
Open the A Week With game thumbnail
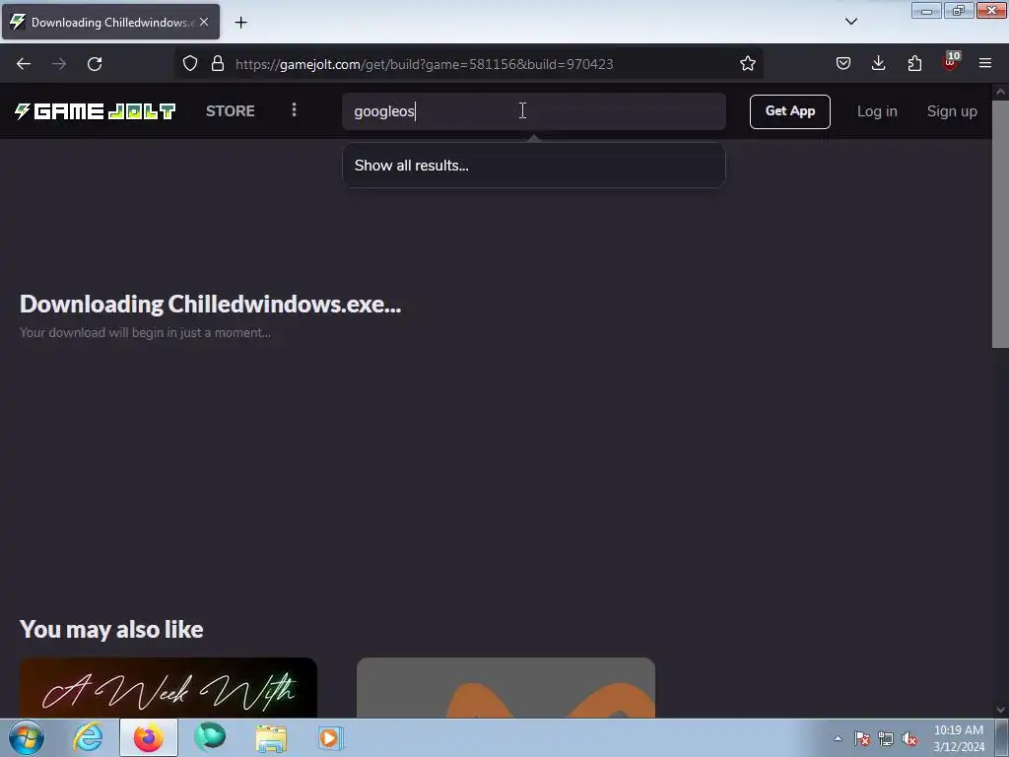coord(168,687)
